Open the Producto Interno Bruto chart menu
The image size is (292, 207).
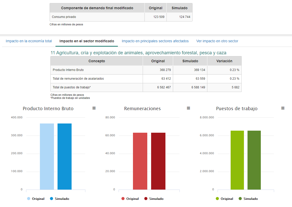tap(94, 108)
